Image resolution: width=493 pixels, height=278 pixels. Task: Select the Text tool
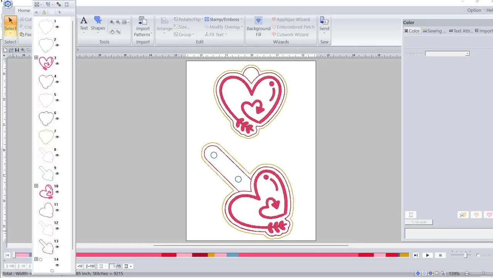(84, 24)
